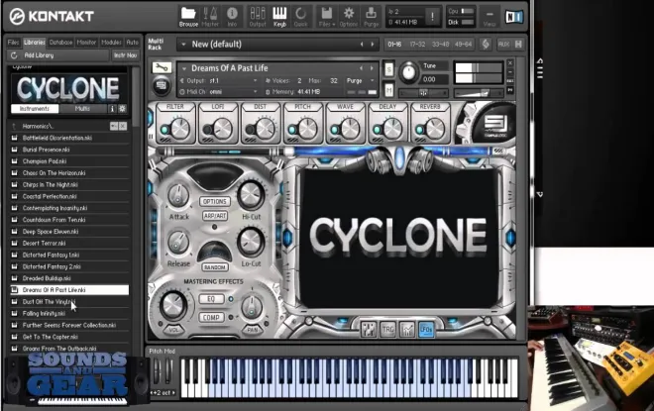Toggle the DIST effect power LED
The image size is (654, 411).
pos(250,130)
